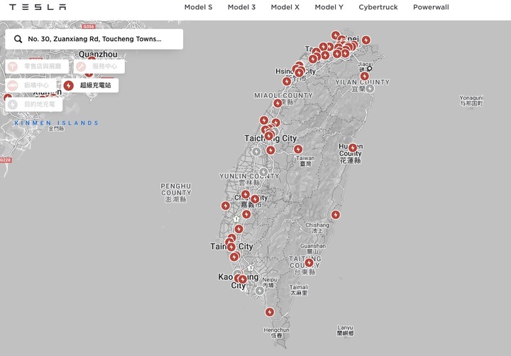The width and height of the screenshot is (511, 356).
Task: Select Supercharger pin just below Jiaoxi
Action: coord(364,76)
